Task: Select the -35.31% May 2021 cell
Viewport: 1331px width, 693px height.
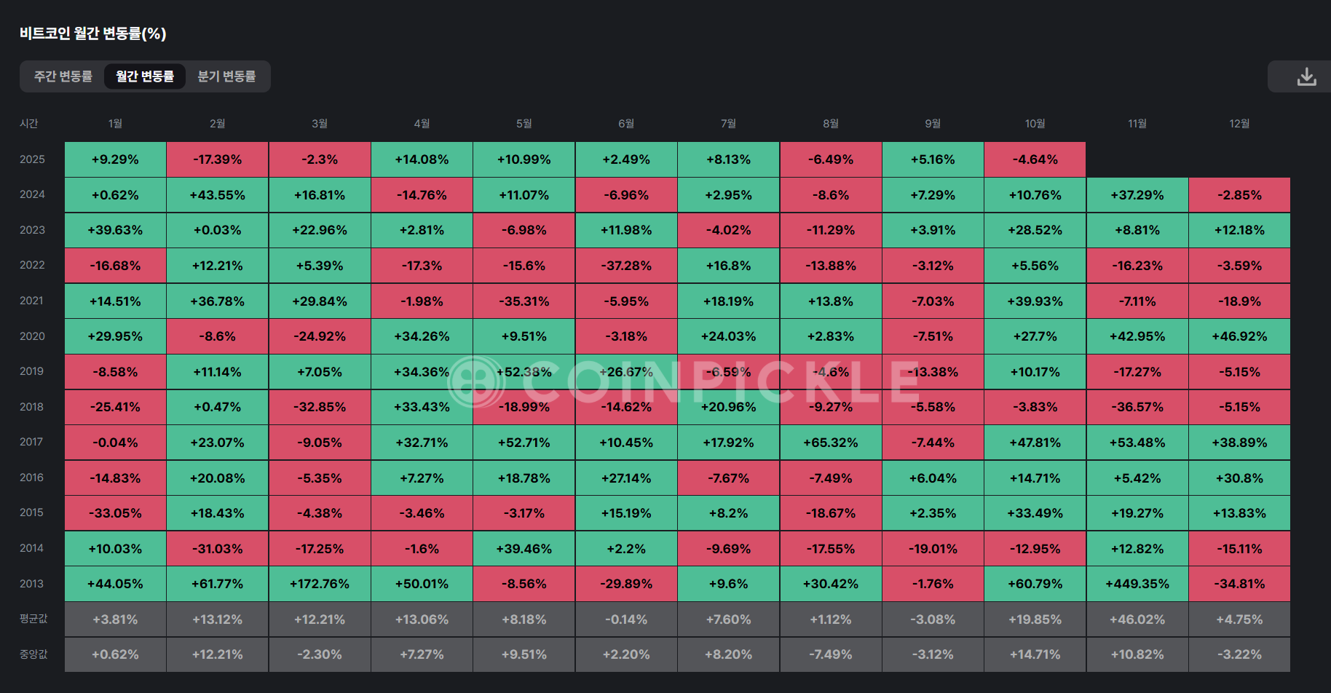Action: [524, 301]
